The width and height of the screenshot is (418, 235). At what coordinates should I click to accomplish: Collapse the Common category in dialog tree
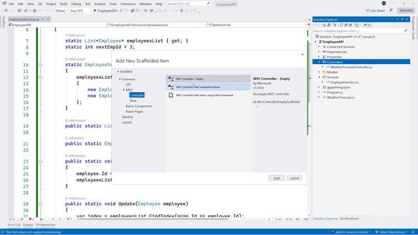120,79
